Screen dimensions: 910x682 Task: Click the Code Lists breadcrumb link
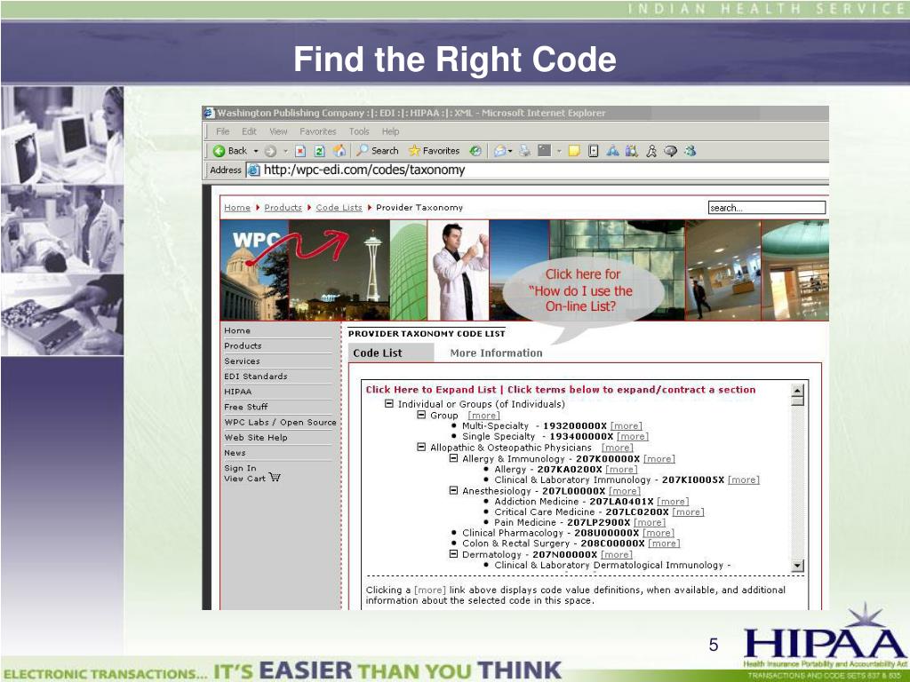tap(339, 208)
